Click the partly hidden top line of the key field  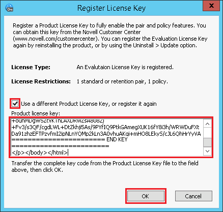58,121
